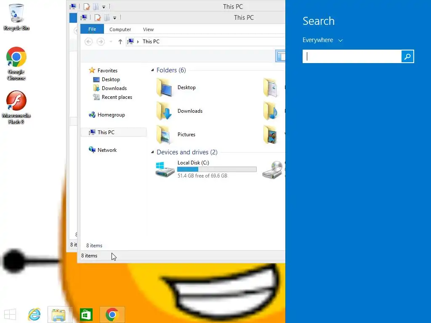Open the Videos folder icon
The image size is (431, 323).
click(271, 135)
